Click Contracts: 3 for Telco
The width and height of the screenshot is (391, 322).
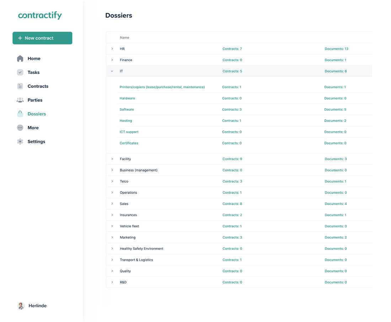(232, 181)
